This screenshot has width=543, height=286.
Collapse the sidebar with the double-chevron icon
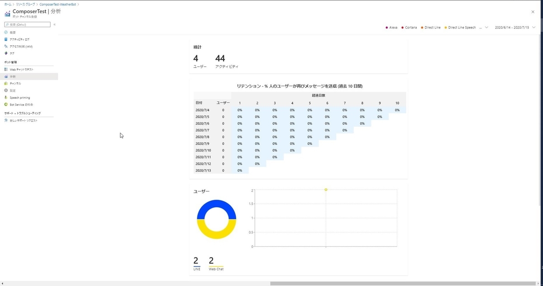pos(54,24)
